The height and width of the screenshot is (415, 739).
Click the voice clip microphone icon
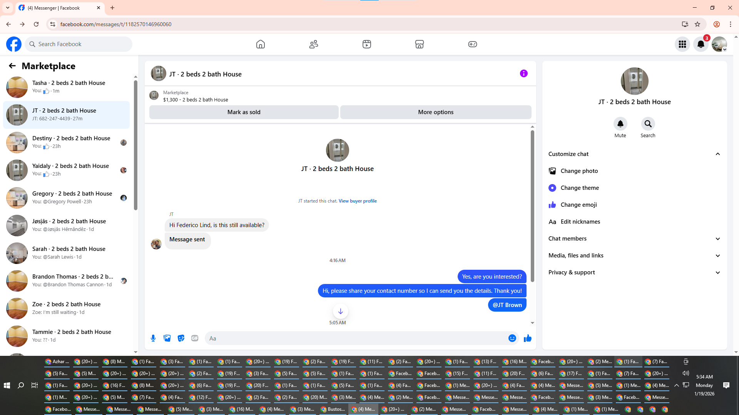[x=153, y=338]
